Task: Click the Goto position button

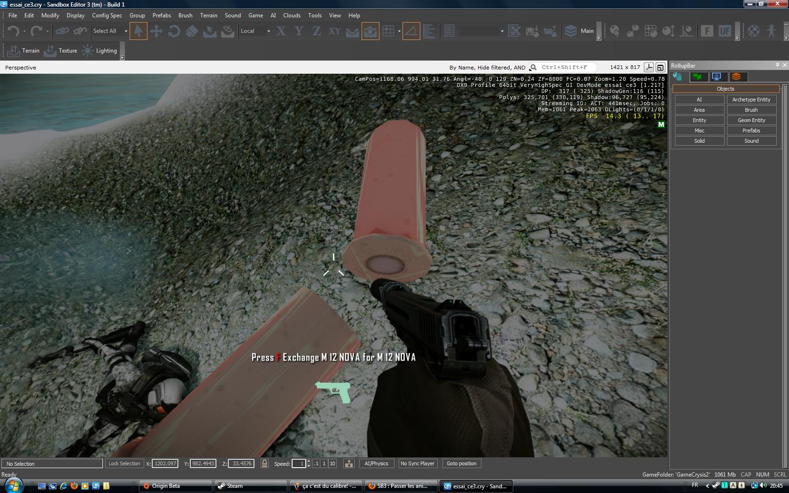Action: coord(461,463)
